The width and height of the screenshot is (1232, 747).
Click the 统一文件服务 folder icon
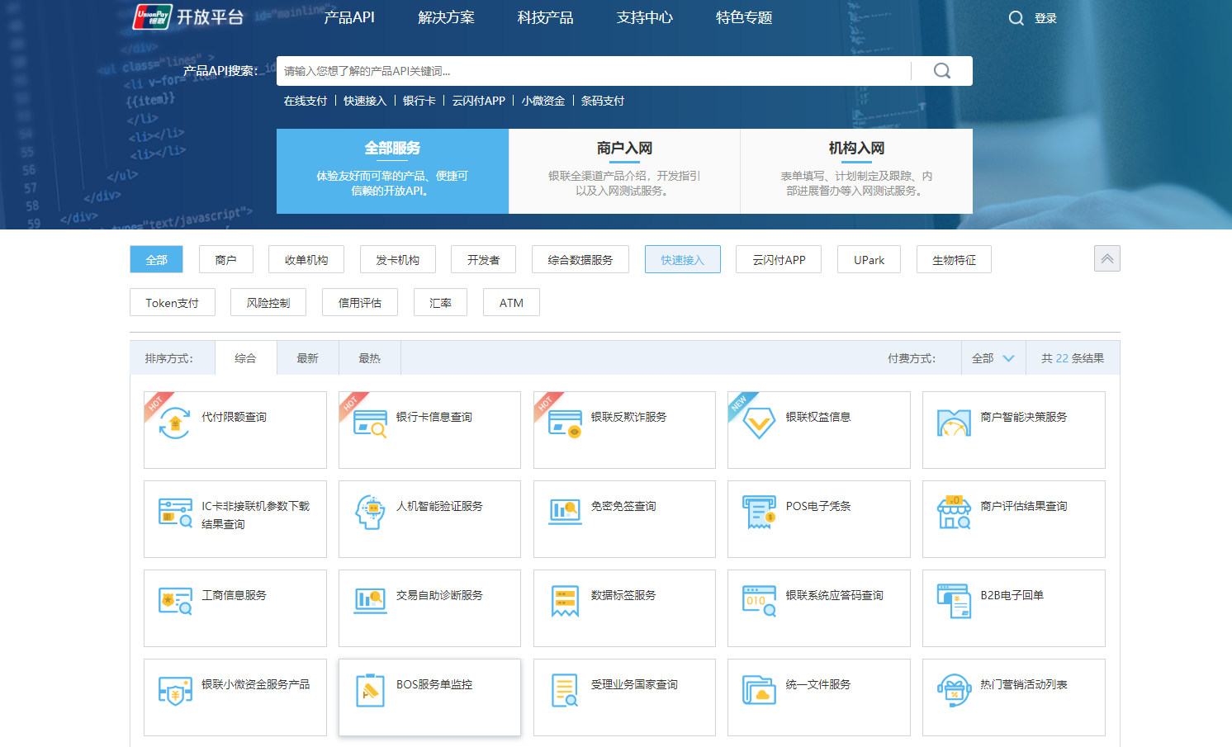[759, 691]
